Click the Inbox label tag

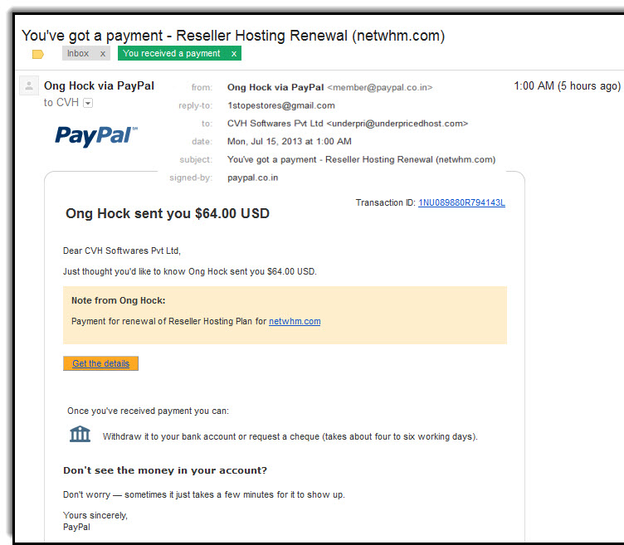pos(78,53)
